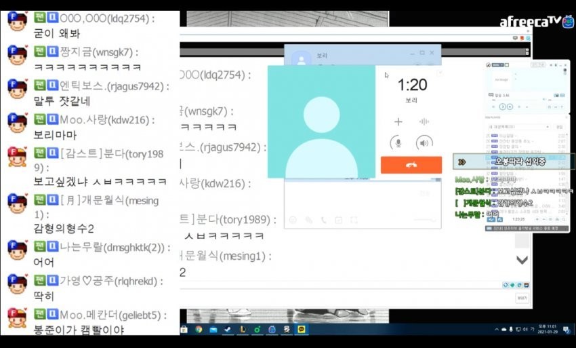Screen dimensions: 576x348
Task: Open the notification center in the taskbar
Action: click(567, 329)
